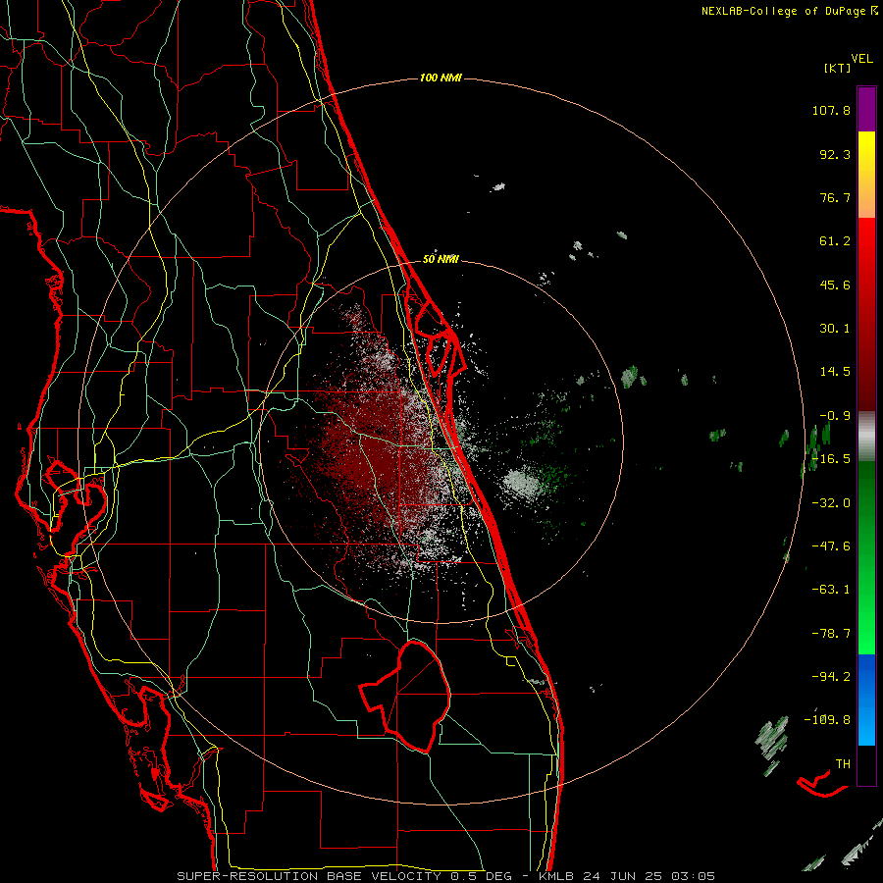Click the Super-Resolution Base Velocity caption

(445, 876)
